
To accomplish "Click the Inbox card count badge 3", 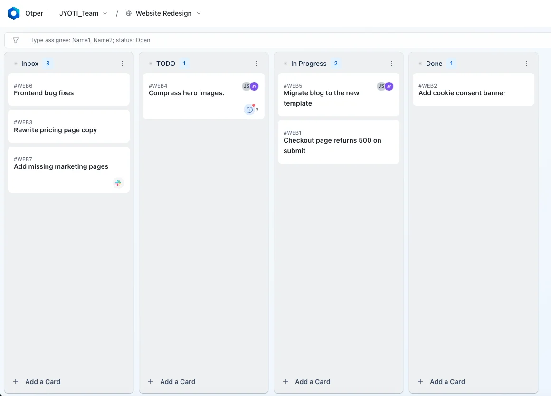I will [48, 64].
